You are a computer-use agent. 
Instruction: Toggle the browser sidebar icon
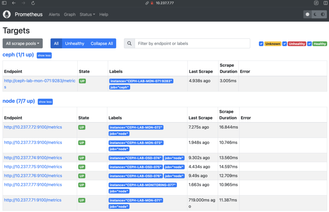pyautogui.click(x=4, y=3)
